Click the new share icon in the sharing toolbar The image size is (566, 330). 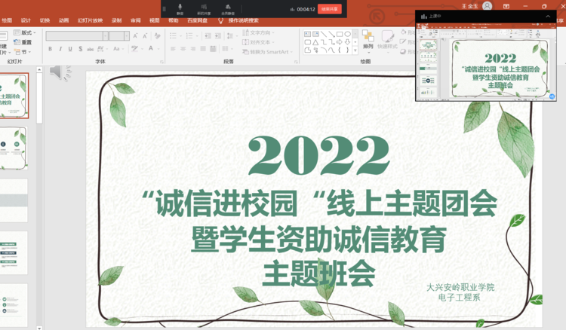[x=204, y=9]
